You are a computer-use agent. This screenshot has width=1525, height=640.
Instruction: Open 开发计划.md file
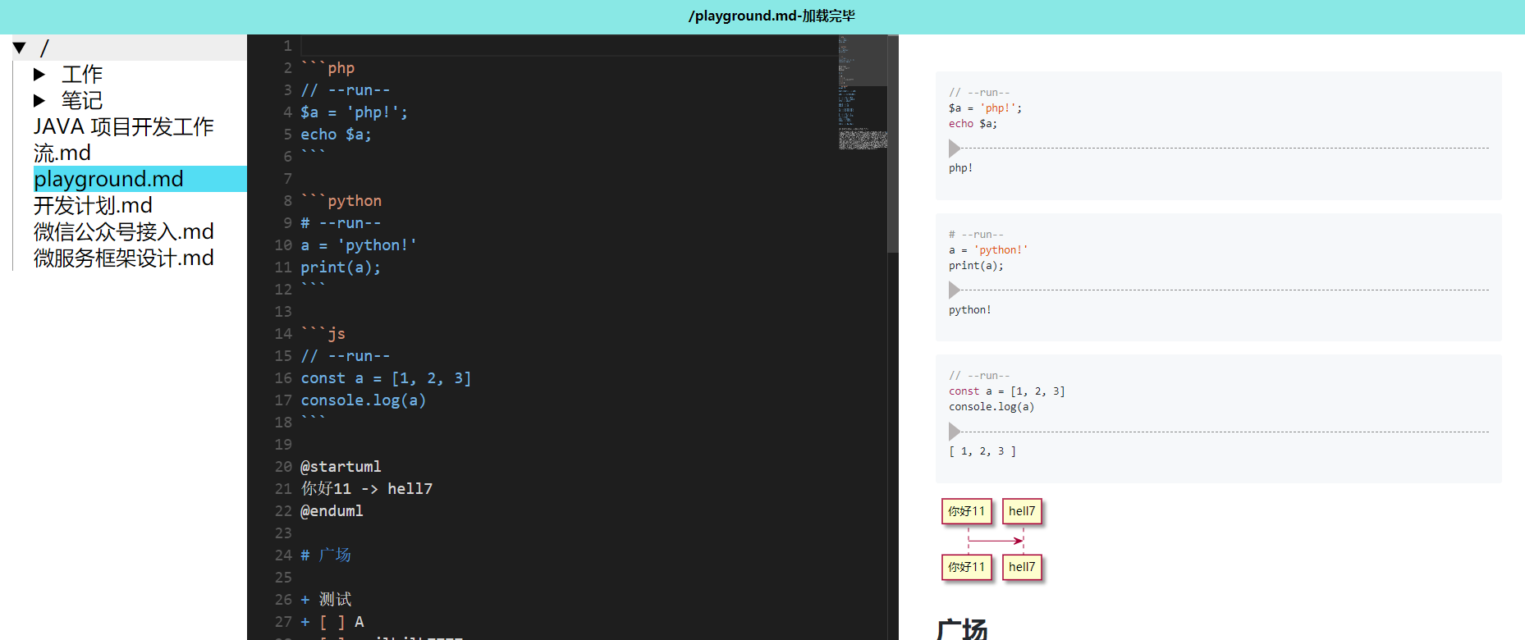(93, 205)
